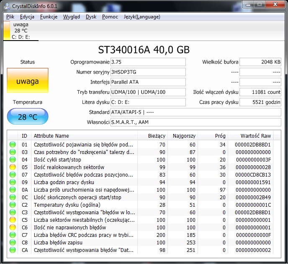Click the Interfejs field Parallel ATA

tap(148, 82)
